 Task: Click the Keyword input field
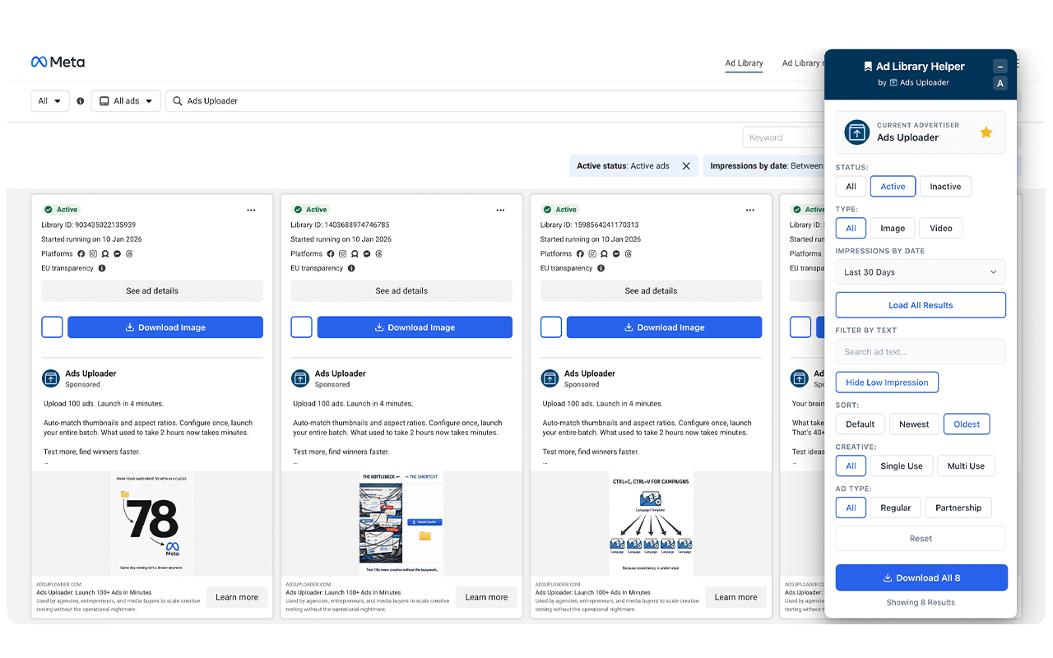[x=783, y=138]
